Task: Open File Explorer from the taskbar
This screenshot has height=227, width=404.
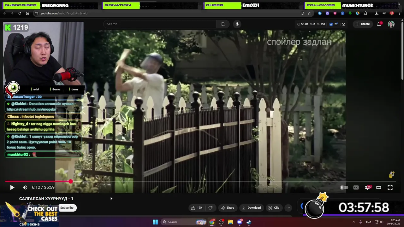Action: pyautogui.click(x=230, y=222)
